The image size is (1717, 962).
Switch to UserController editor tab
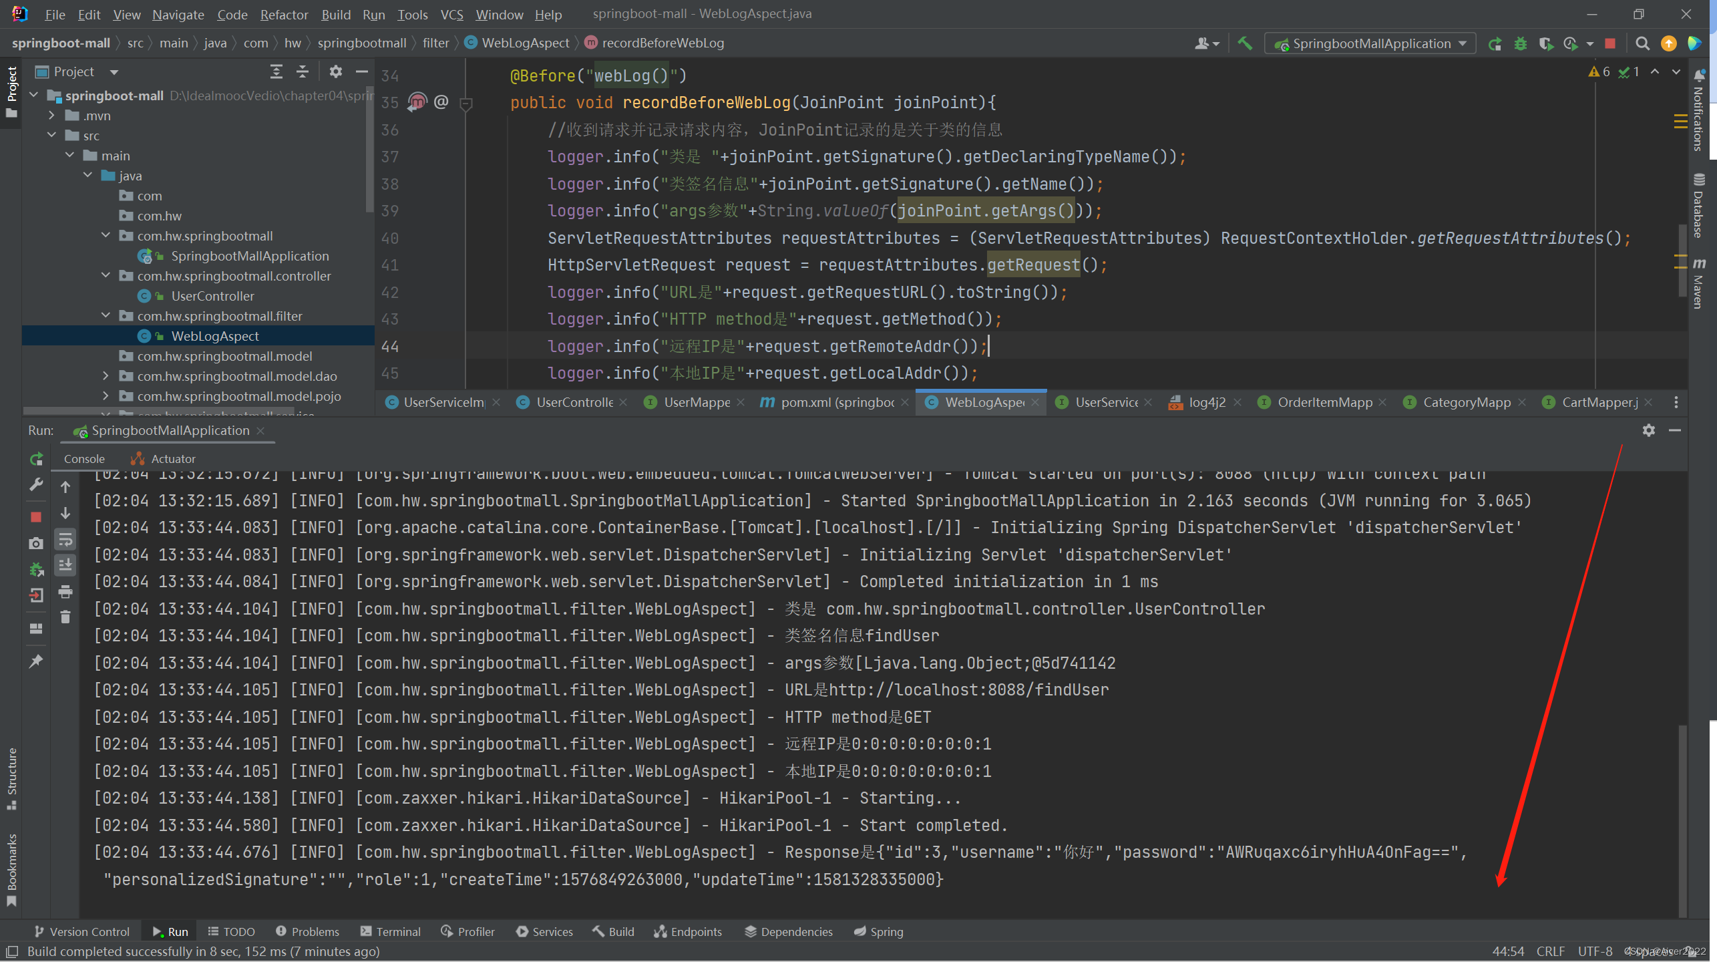coord(574,402)
